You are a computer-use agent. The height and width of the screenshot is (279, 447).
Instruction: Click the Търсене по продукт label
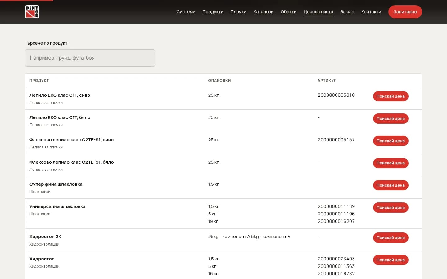coord(46,43)
